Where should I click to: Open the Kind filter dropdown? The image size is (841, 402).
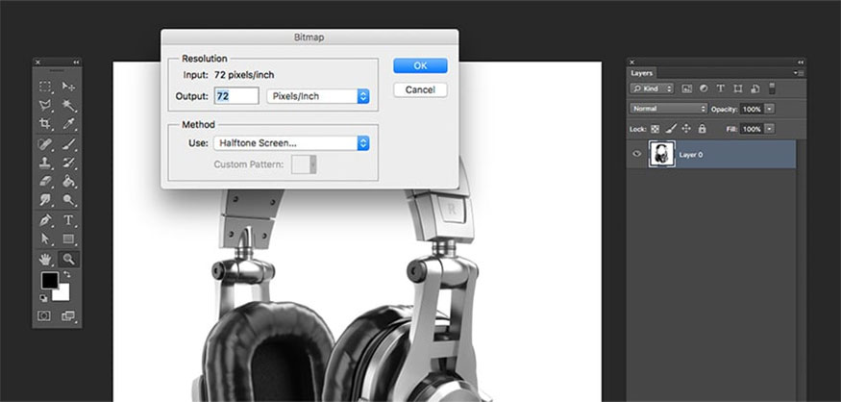(x=652, y=88)
